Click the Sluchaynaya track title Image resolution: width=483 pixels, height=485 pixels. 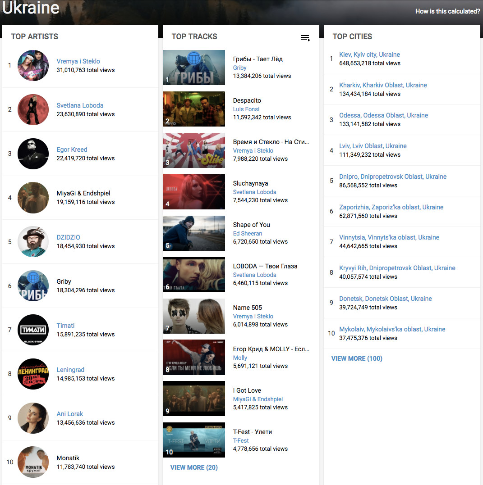tap(250, 183)
